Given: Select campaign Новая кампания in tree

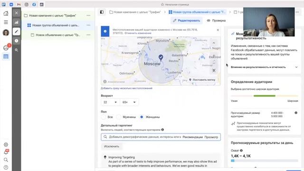Looking at the screenshot, I should pos(53,16).
